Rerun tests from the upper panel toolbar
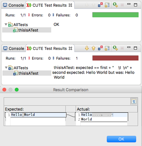 click(x=115, y=5)
